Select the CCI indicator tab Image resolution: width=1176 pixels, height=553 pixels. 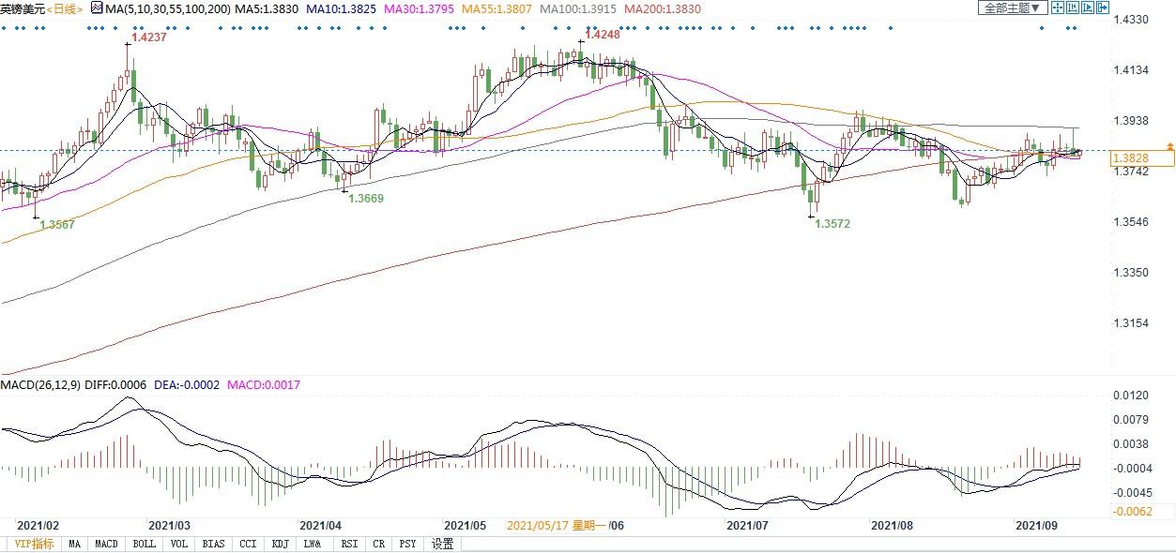(x=248, y=544)
